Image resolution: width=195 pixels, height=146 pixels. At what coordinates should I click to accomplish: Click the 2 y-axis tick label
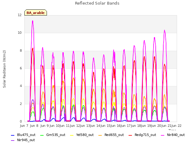click(21, 104)
